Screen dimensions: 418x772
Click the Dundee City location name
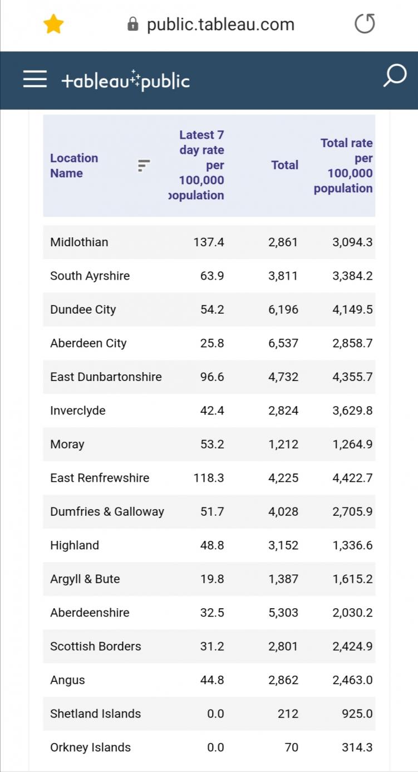tap(83, 310)
